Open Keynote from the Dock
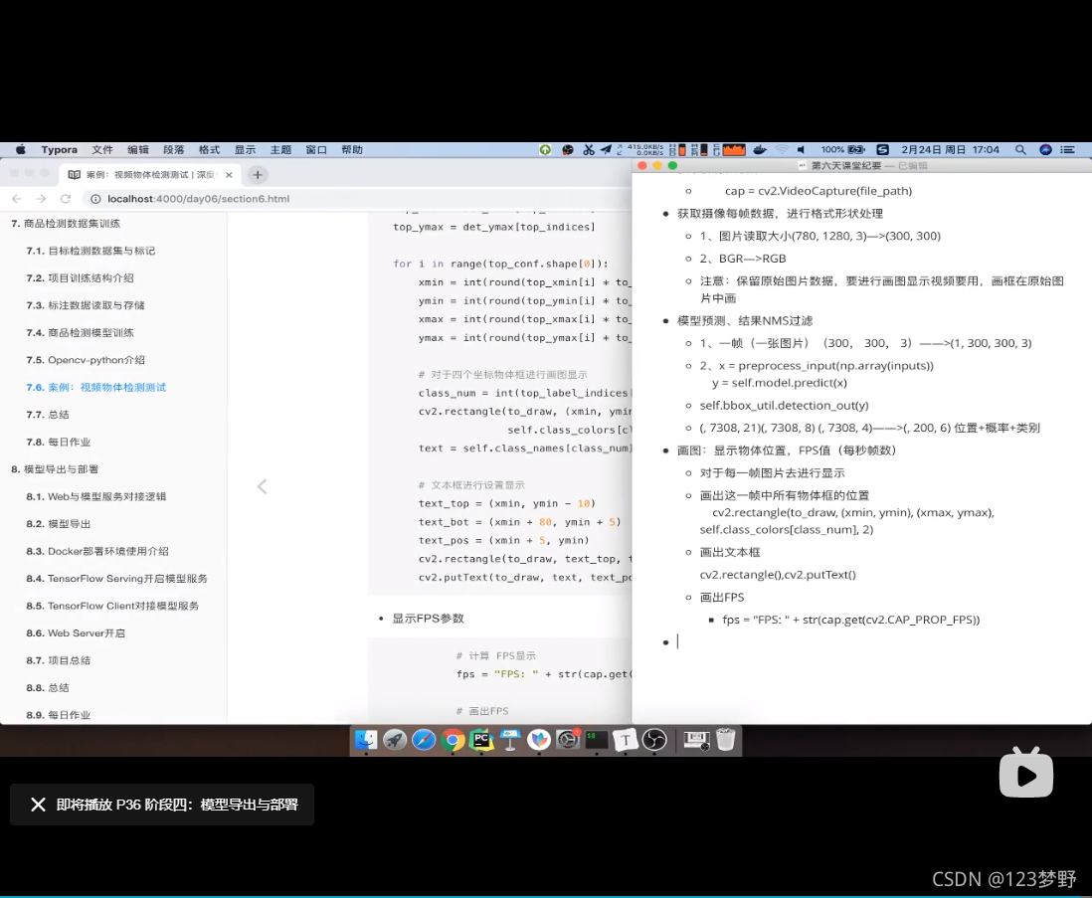This screenshot has height=898, width=1092. click(510, 739)
